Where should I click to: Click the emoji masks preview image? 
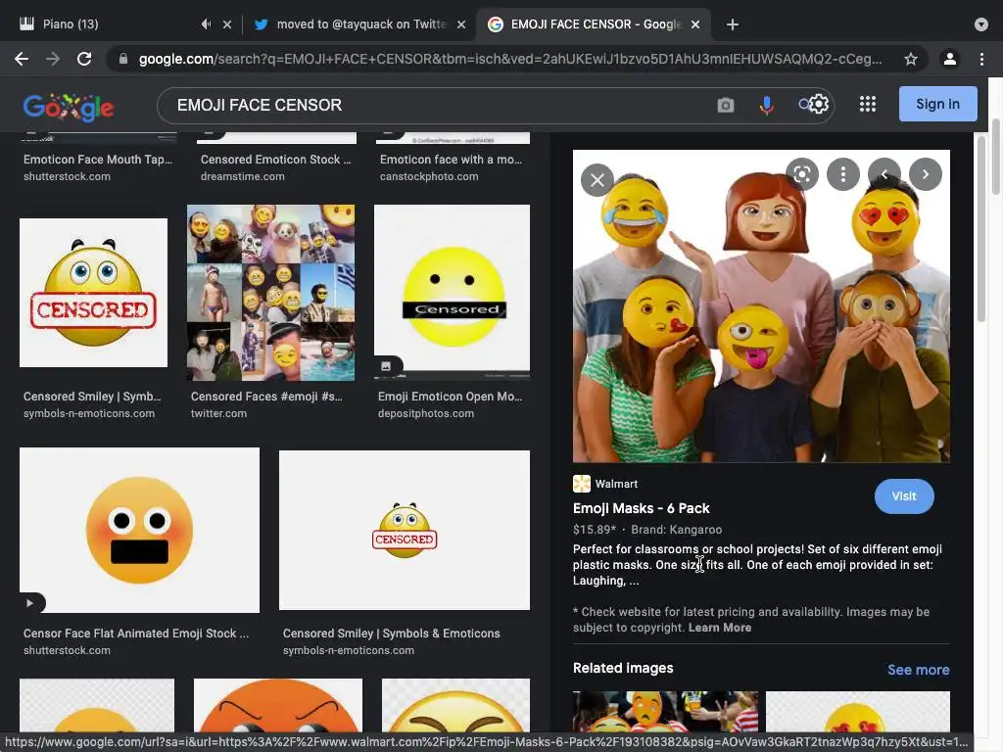point(760,305)
